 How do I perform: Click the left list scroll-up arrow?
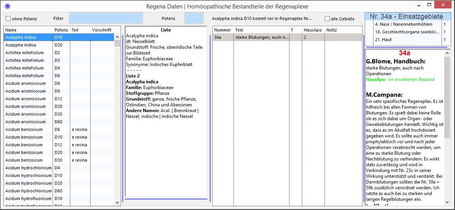[117, 37]
